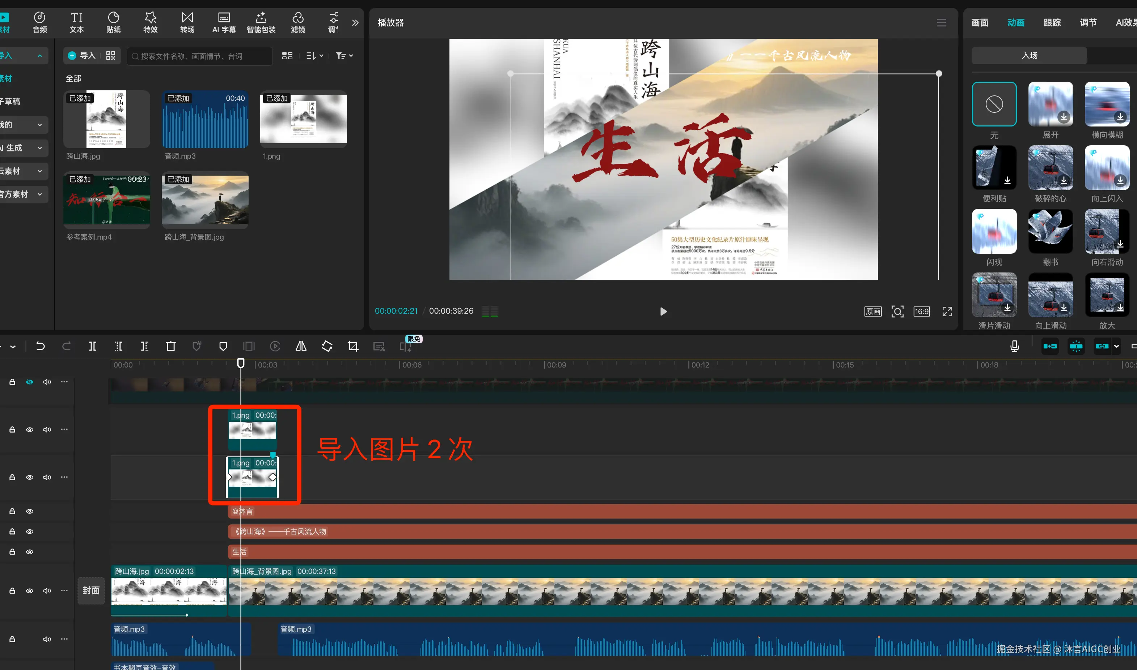
Task: Click the 封面 cover button
Action: coord(91,590)
